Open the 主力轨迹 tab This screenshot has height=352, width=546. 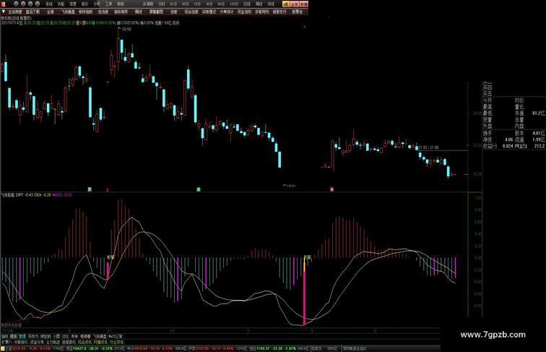coord(53,342)
